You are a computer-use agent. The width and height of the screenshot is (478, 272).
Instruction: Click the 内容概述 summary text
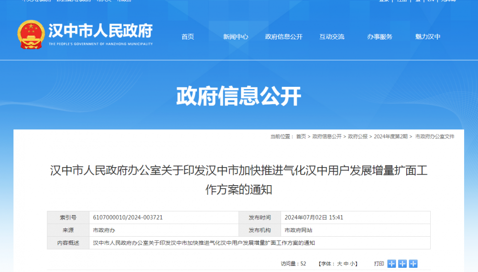pos(204,243)
